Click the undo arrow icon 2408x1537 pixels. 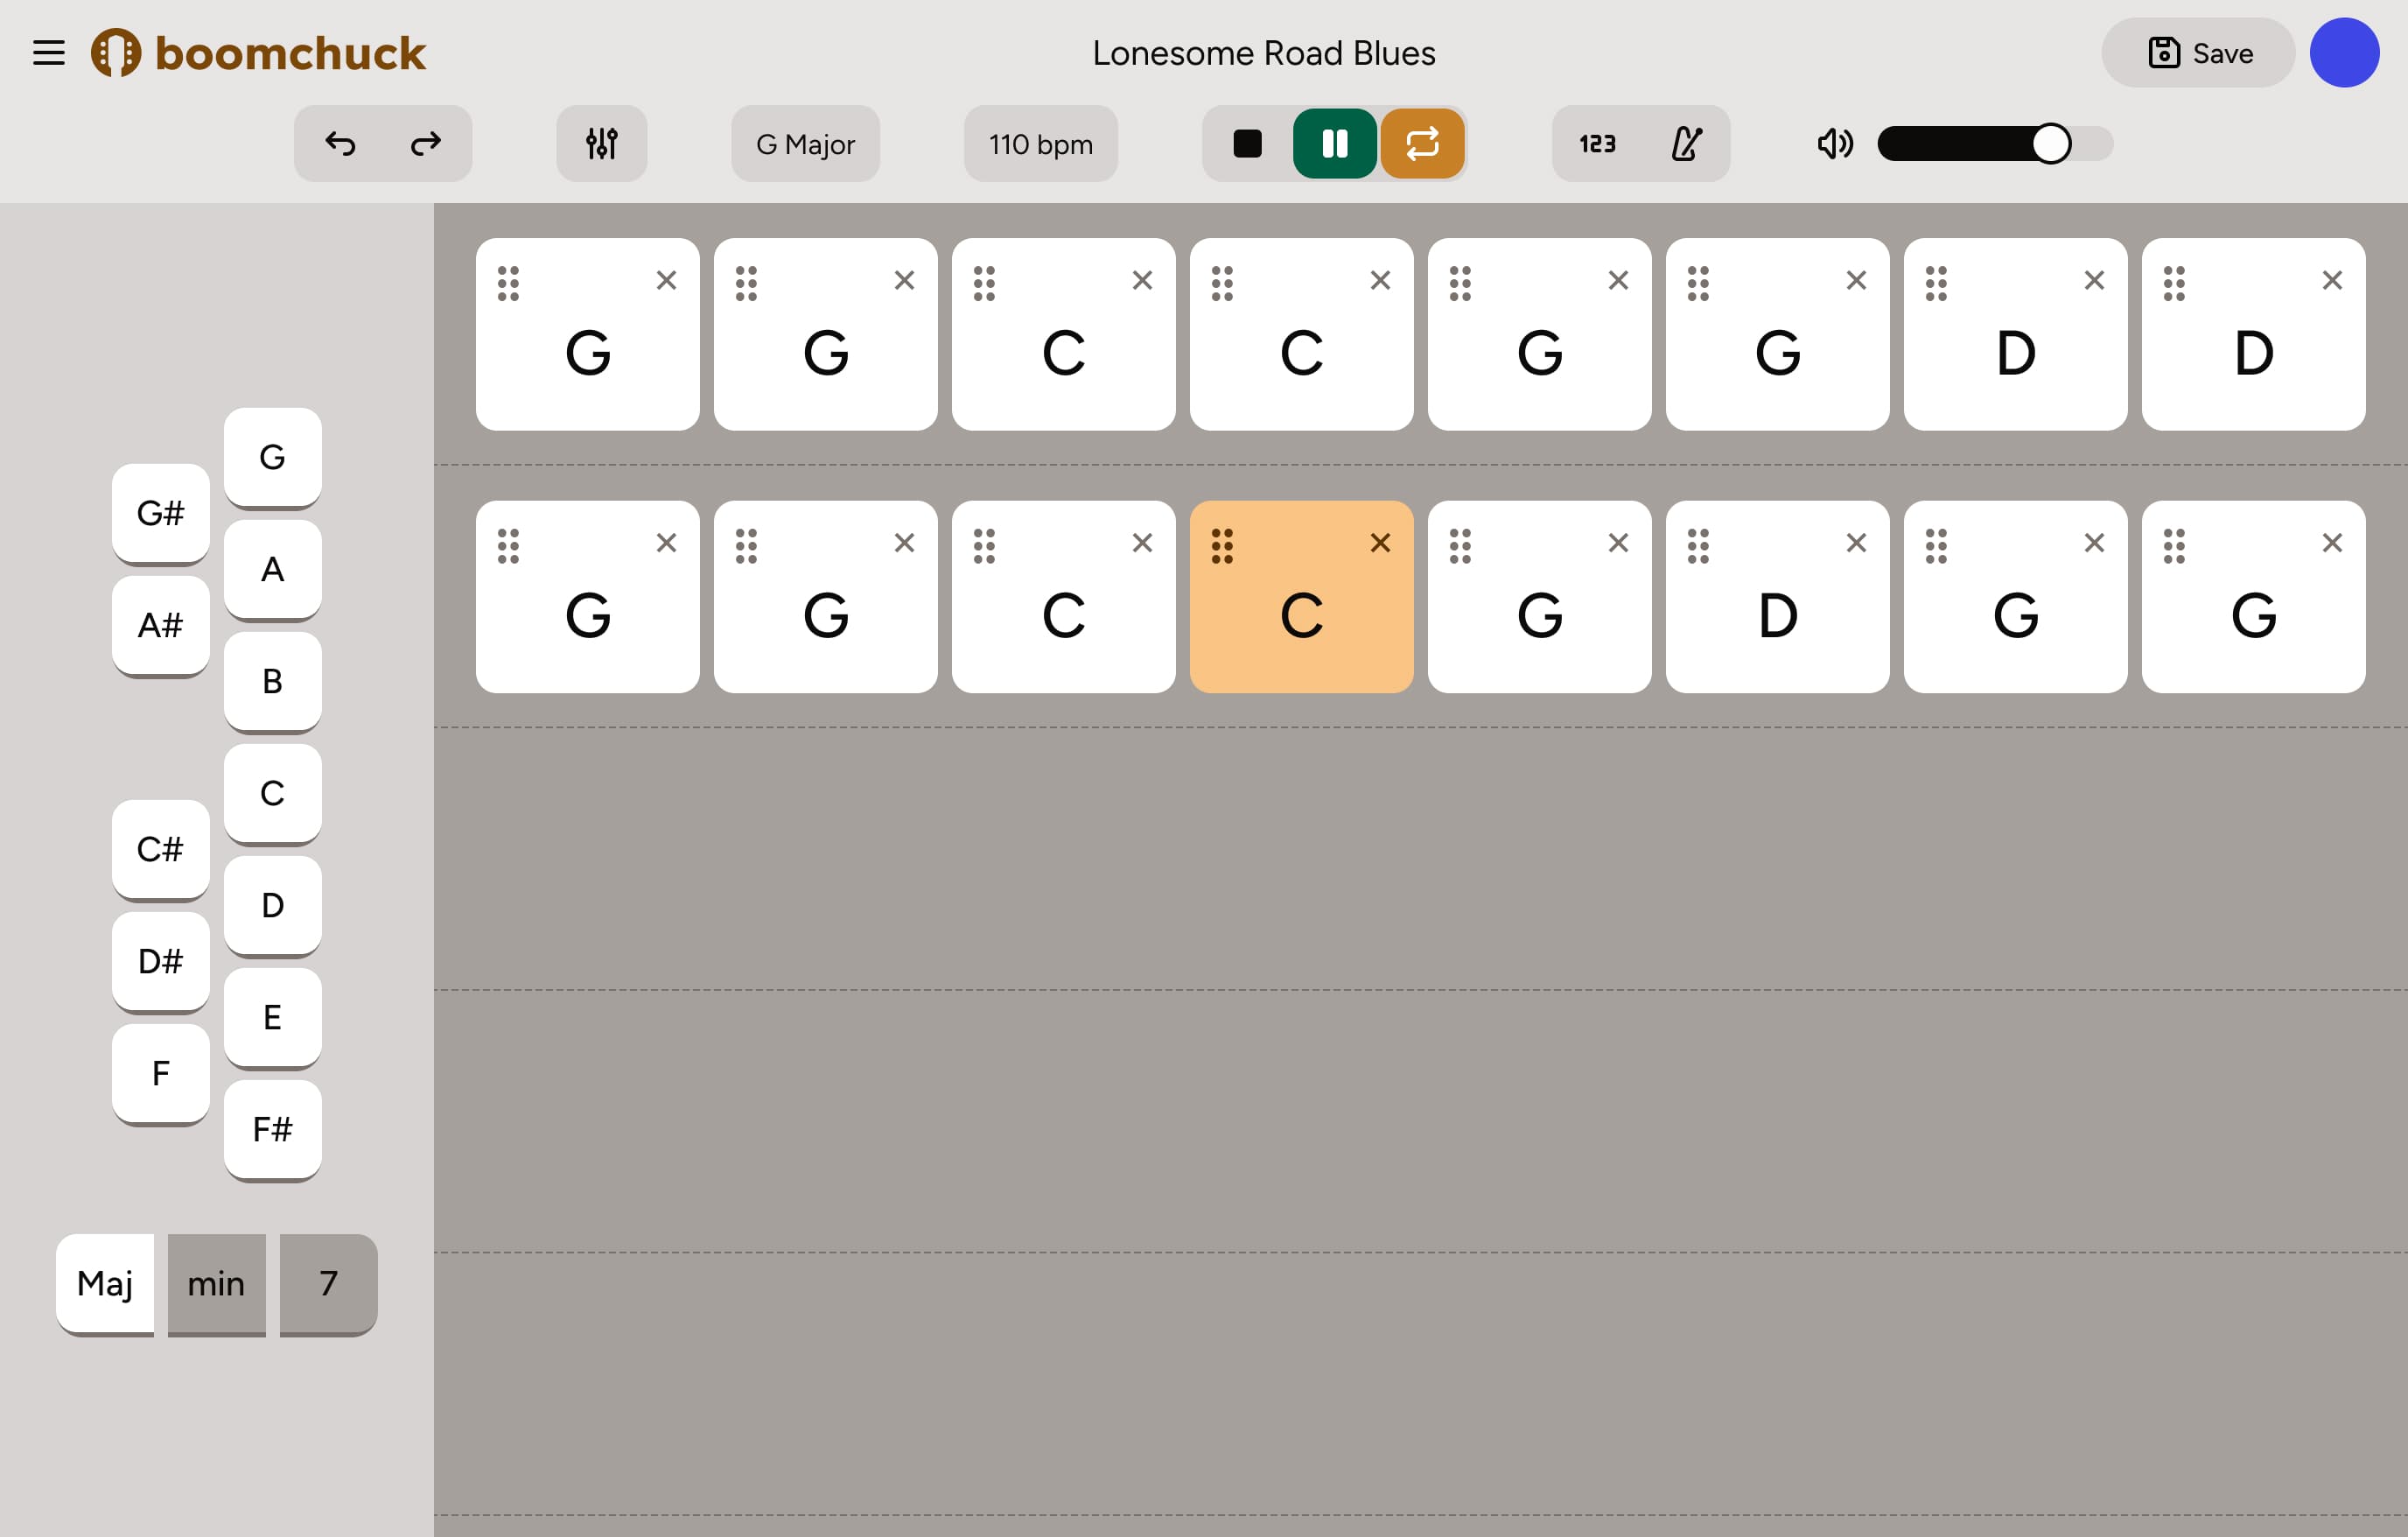[340, 144]
